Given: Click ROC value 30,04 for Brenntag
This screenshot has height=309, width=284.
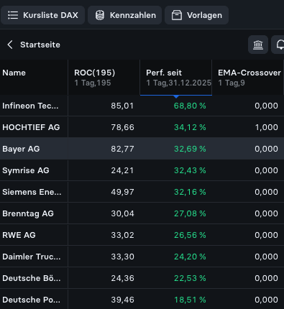Looking at the screenshot, I should 122,213.
